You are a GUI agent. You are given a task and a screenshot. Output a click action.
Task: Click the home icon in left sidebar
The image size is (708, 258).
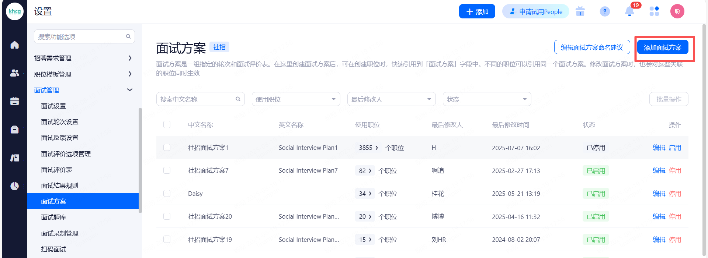pyautogui.click(x=14, y=45)
